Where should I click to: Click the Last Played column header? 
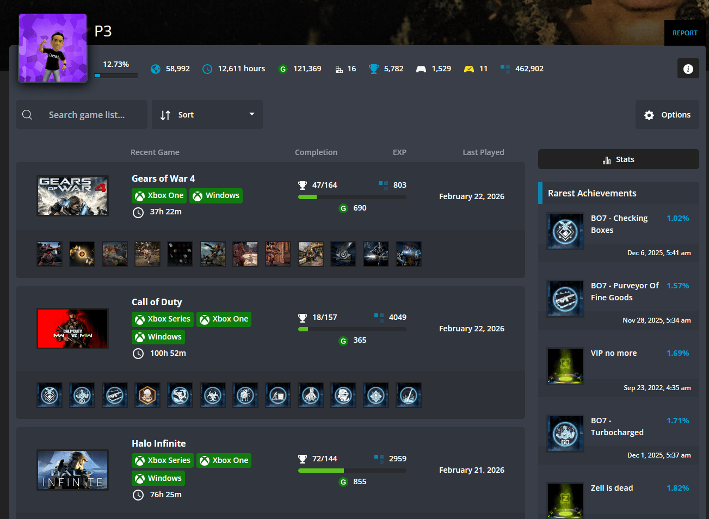point(483,152)
